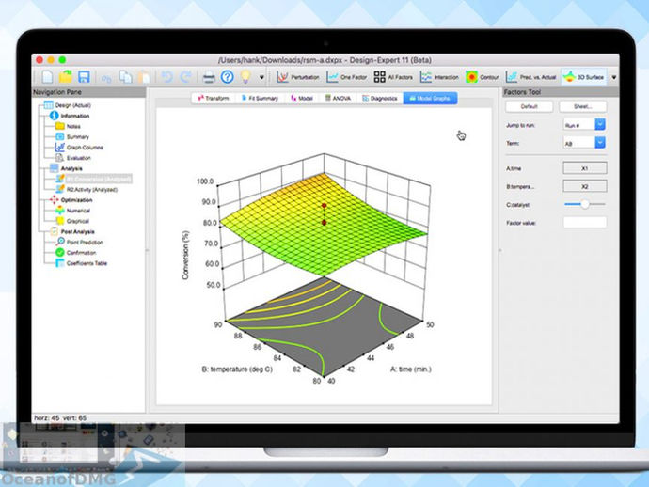Image resolution: width=649 pixels, height=487 pixels.
Task: Open dropdown arrow next to light bulb
Action: point(261,77)
